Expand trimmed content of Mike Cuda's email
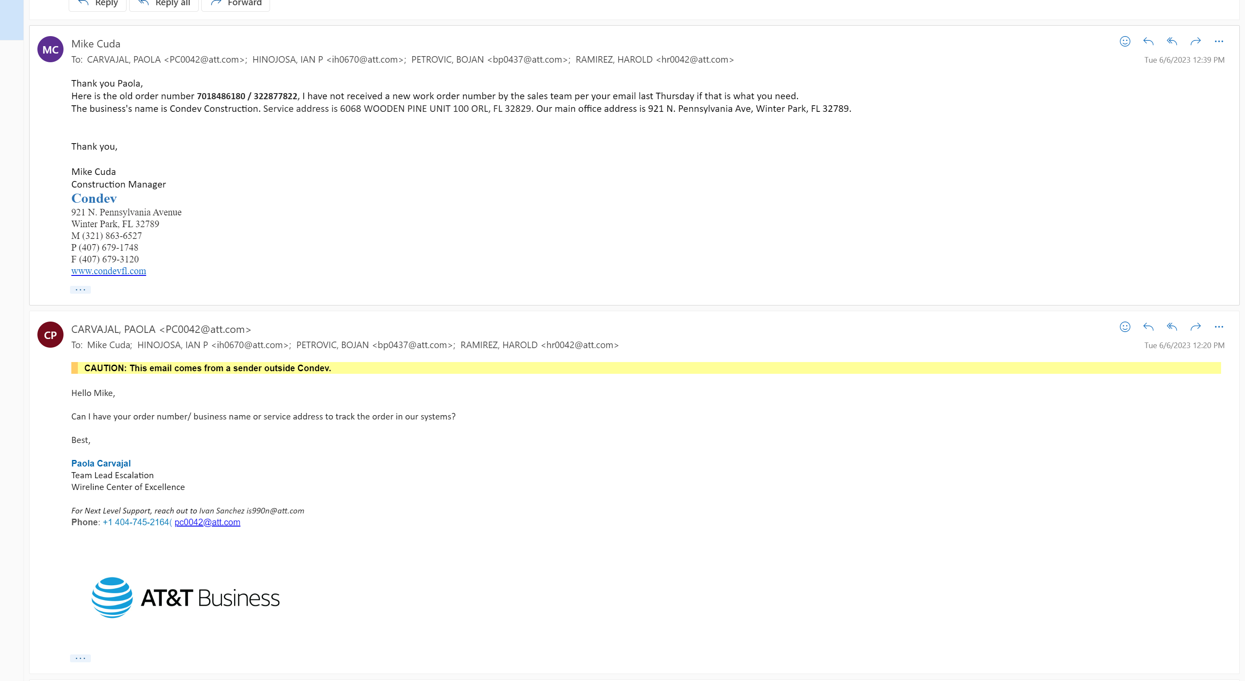 (80, 289)
